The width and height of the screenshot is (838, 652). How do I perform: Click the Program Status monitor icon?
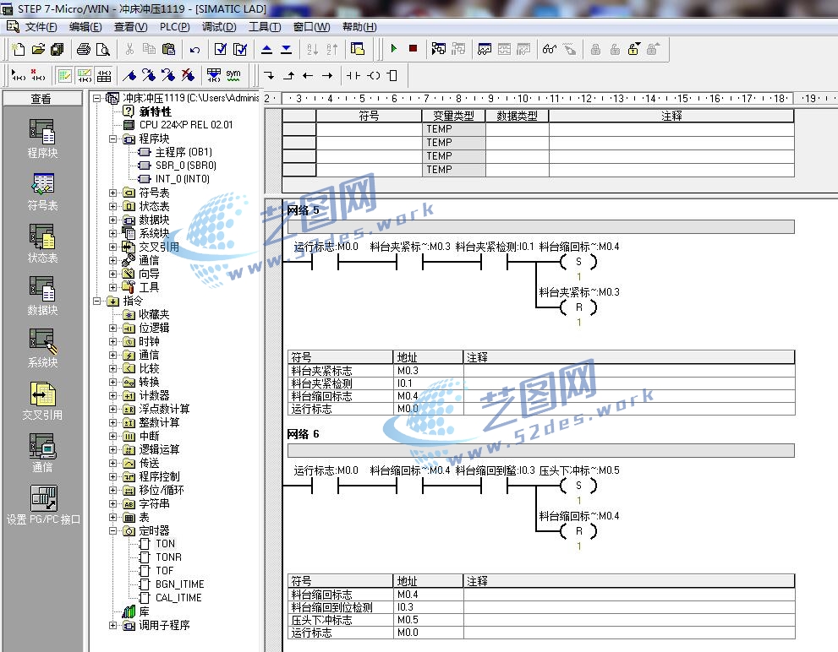[x=439, y=49]
